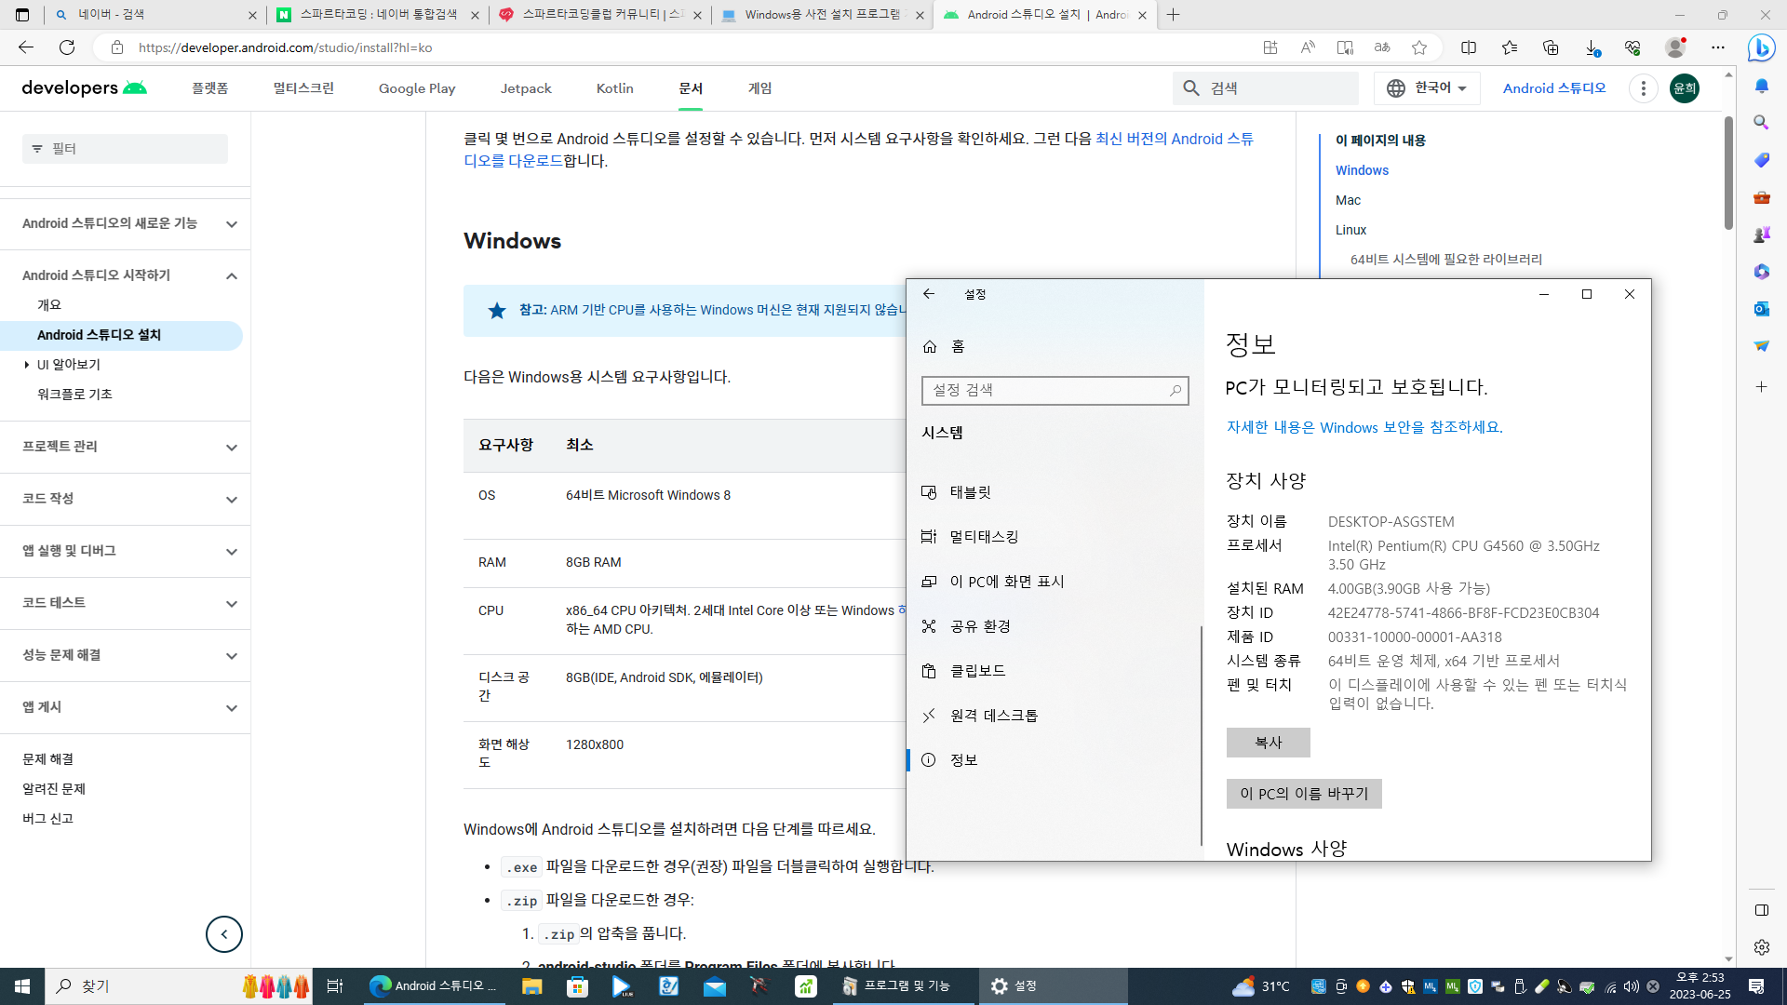Expand 코드 작성 section
The width and height of the screenshot is (1787, 1005).
232,500
